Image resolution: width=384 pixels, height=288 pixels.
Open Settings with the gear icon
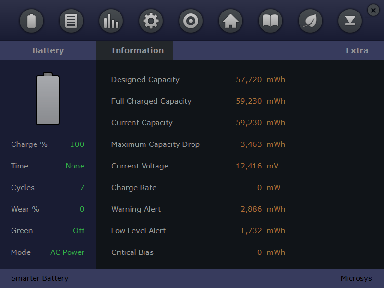[x=151, y=21]
